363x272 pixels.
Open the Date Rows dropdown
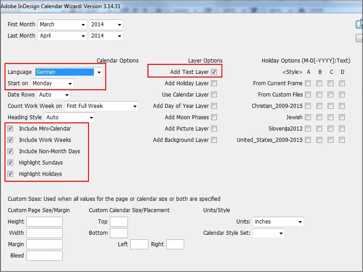coord(54,95)
